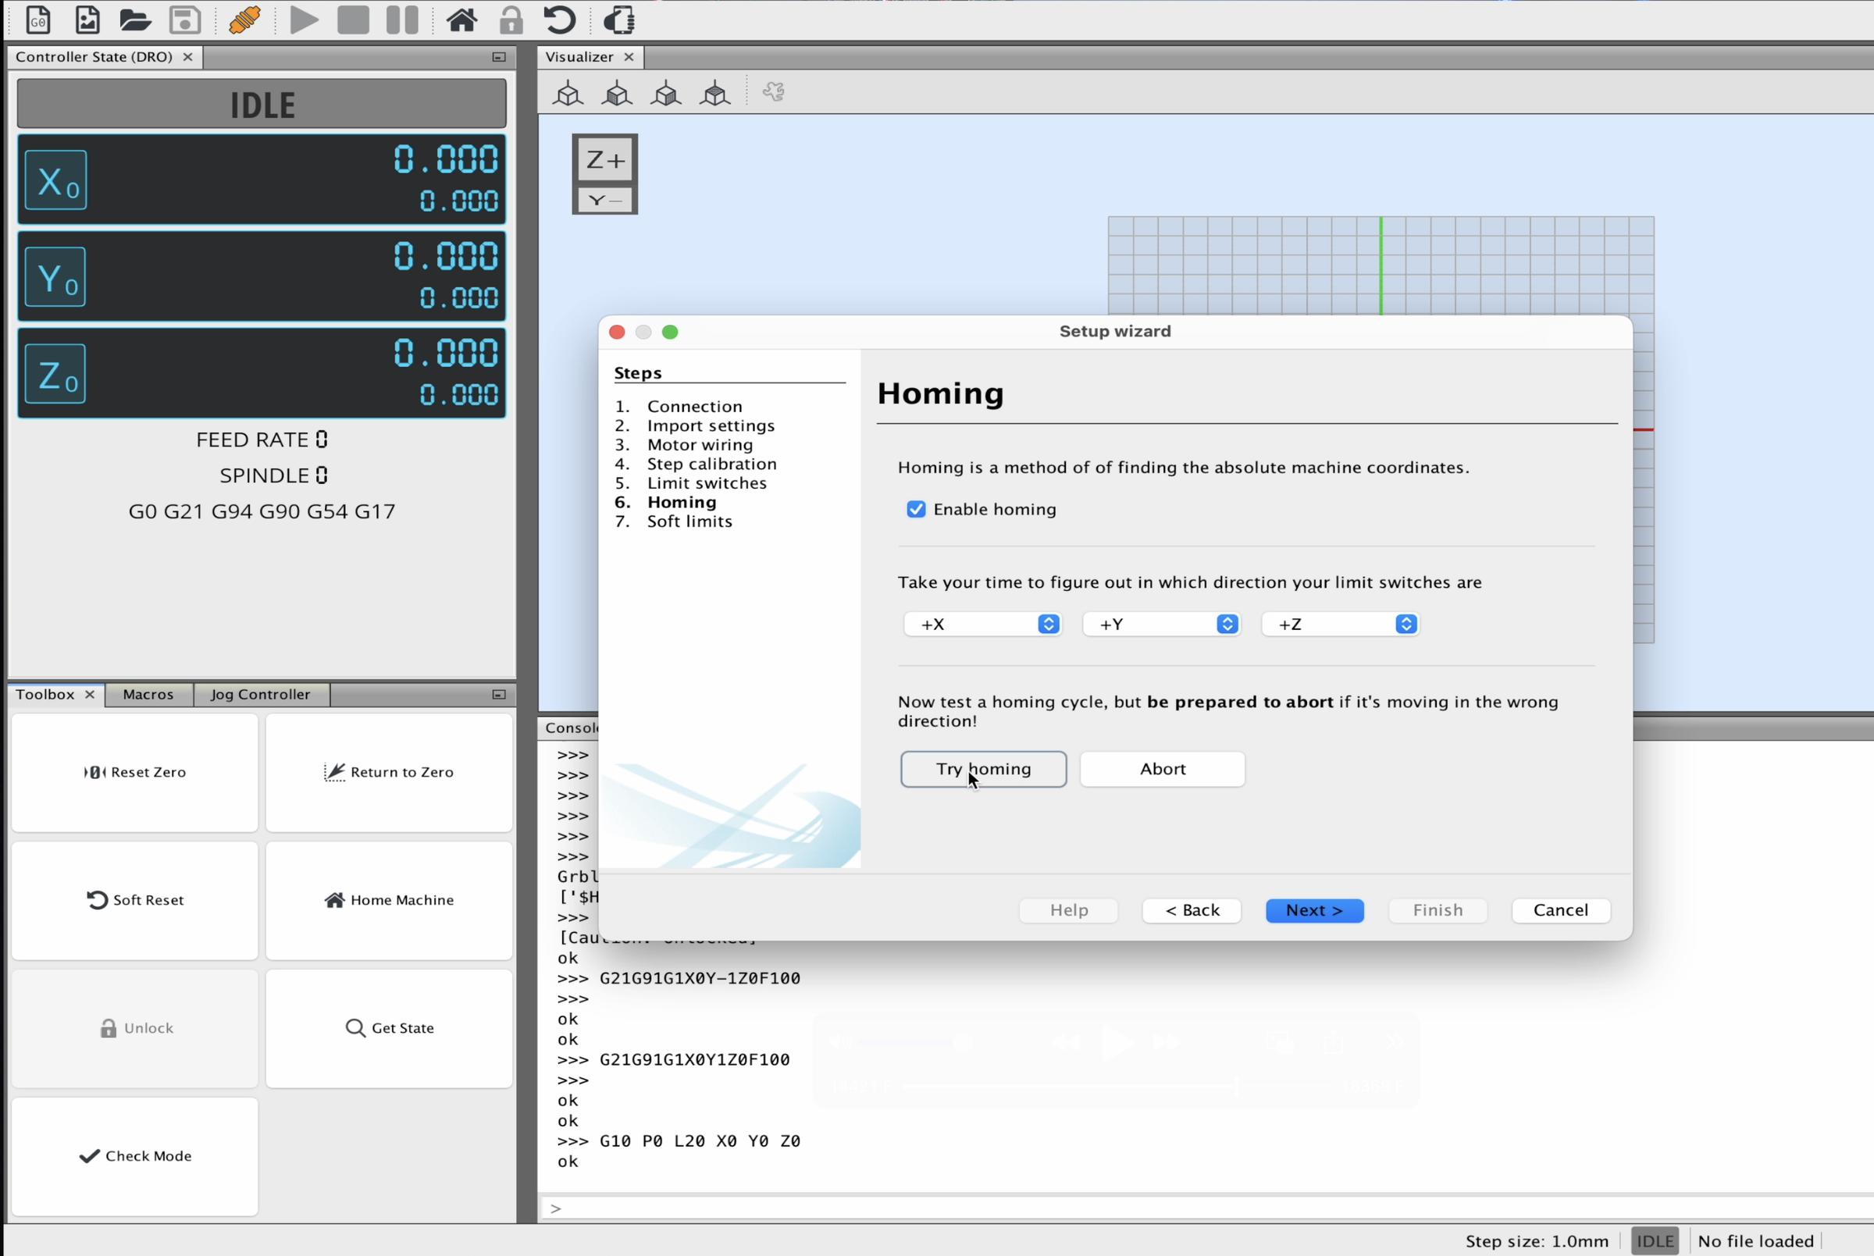Click the Try homing button

click(x=983, y=769)
